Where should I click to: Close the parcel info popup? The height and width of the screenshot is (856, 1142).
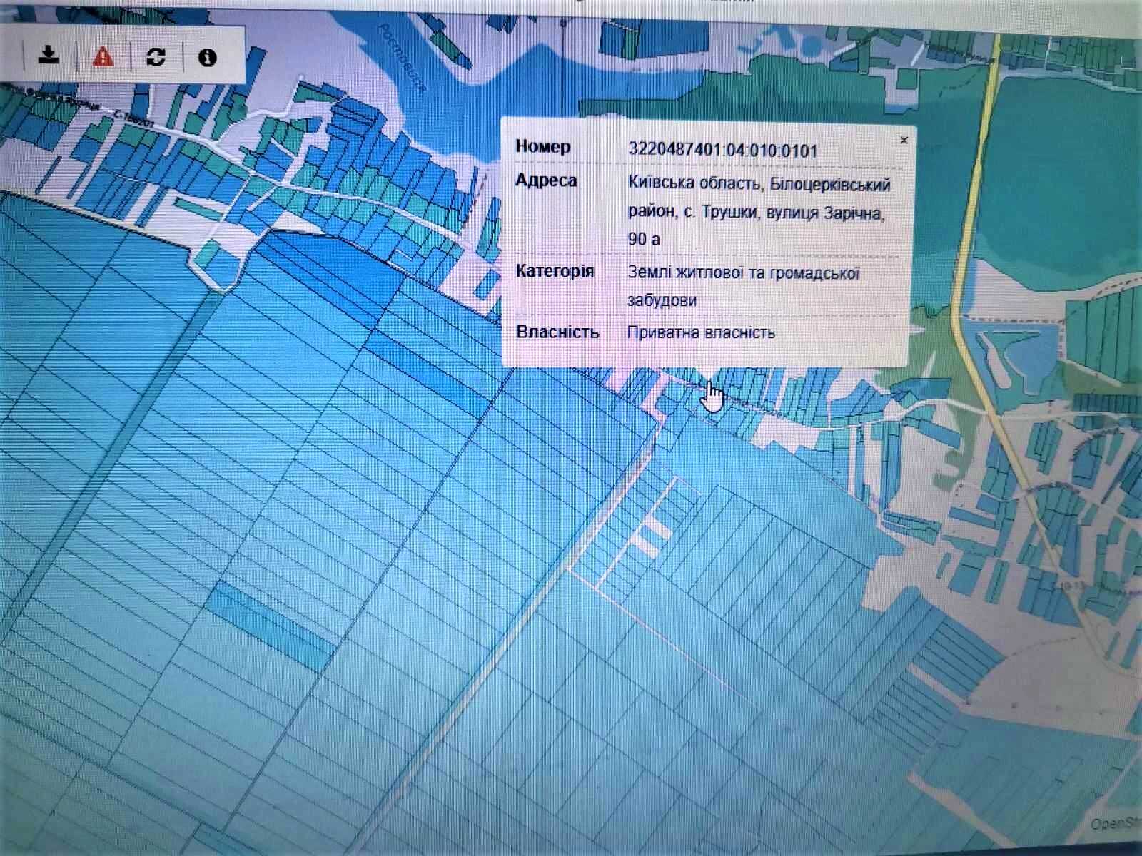point(904,140)
